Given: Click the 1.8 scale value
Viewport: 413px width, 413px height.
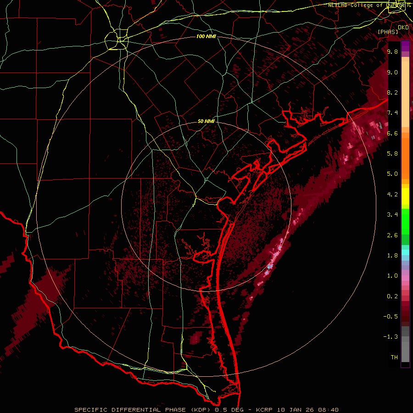Looking at the screenshot, I should pyautogui.click(x=392, y=255).
